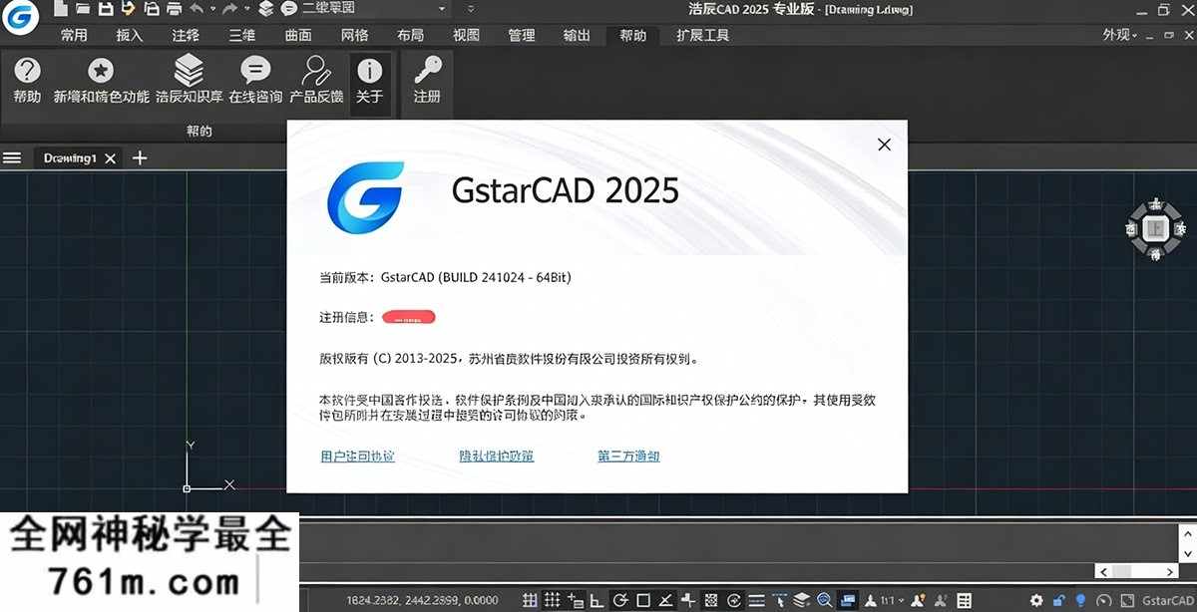Click the GstarCAD label in status bar
The height and width of the screenshot is (612, 1197).
pyautogui.click(x=1168, y=601)
